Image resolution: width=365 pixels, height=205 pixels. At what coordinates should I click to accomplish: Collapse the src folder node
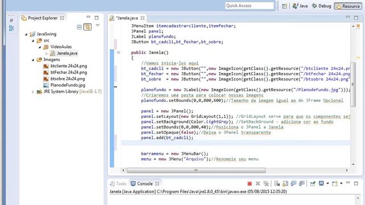point(33,41)
